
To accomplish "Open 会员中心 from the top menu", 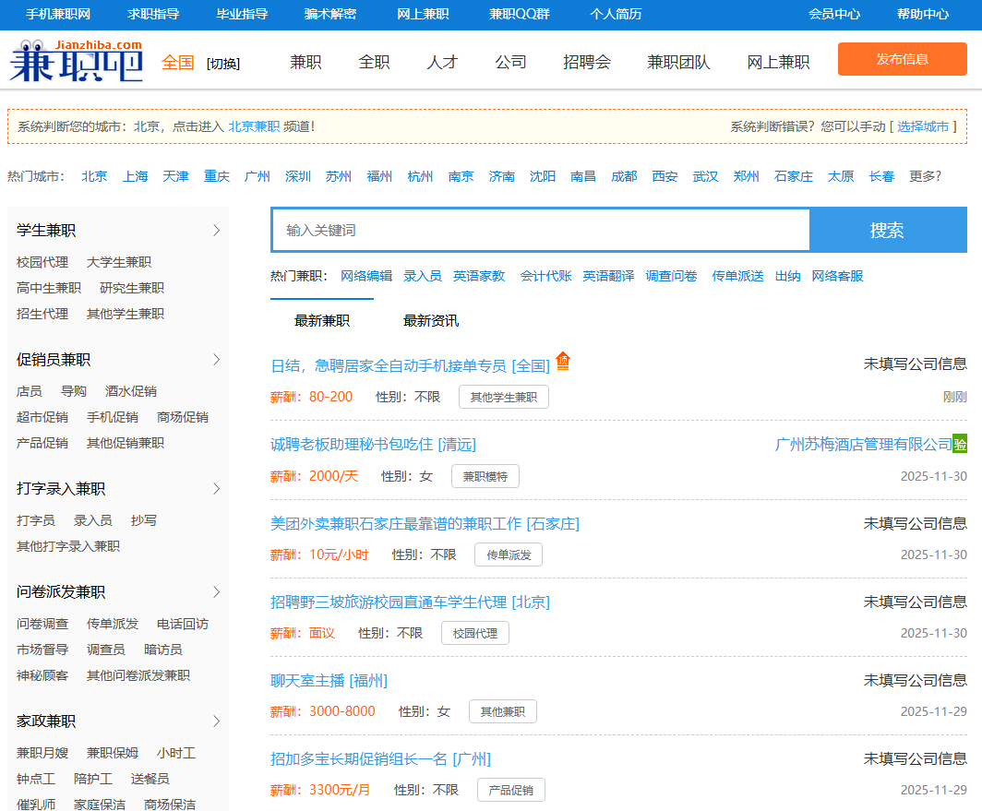I will click(x=833, y=15).
